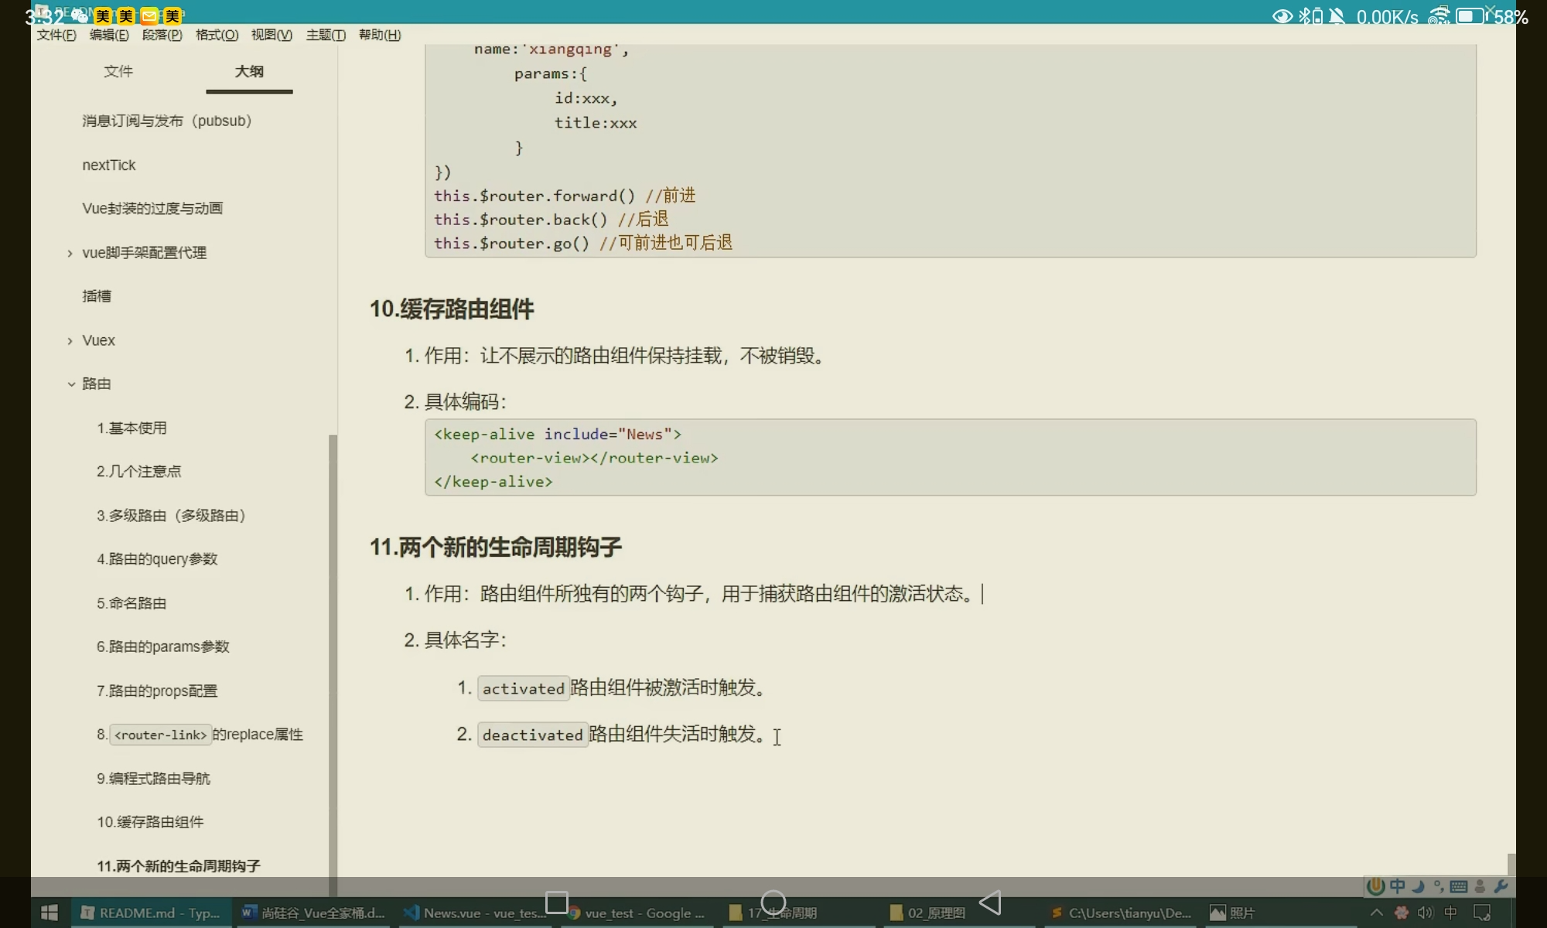
Task: Click the Windows Start button
Action: 50,913
